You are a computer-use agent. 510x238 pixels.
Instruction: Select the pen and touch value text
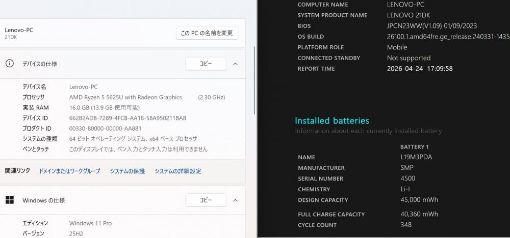pyautogui.click(x=139, y=149)
